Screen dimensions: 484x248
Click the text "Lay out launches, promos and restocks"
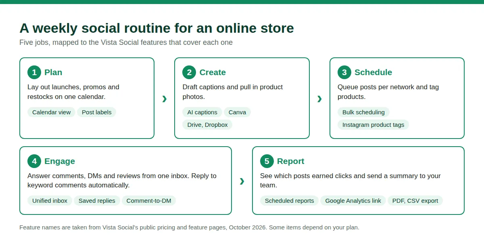(73, 92)
